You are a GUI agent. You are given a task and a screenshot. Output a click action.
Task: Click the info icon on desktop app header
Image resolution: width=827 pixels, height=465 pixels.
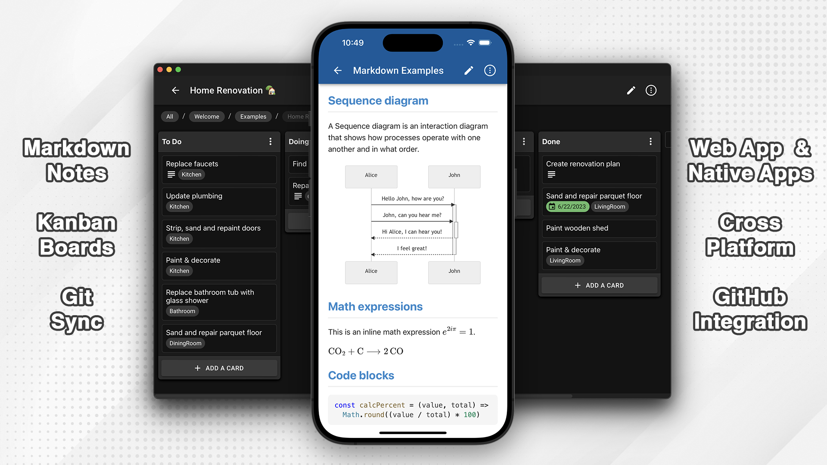tap(652, 90)
